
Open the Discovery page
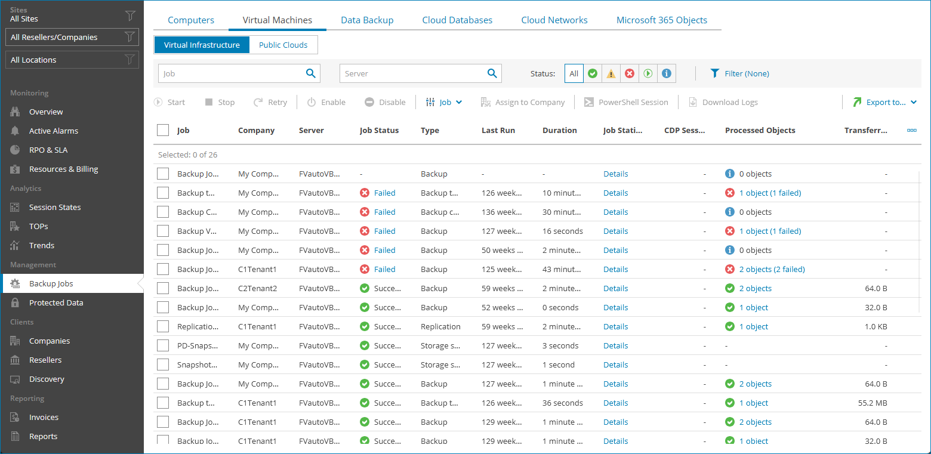[x=47, y=379]
